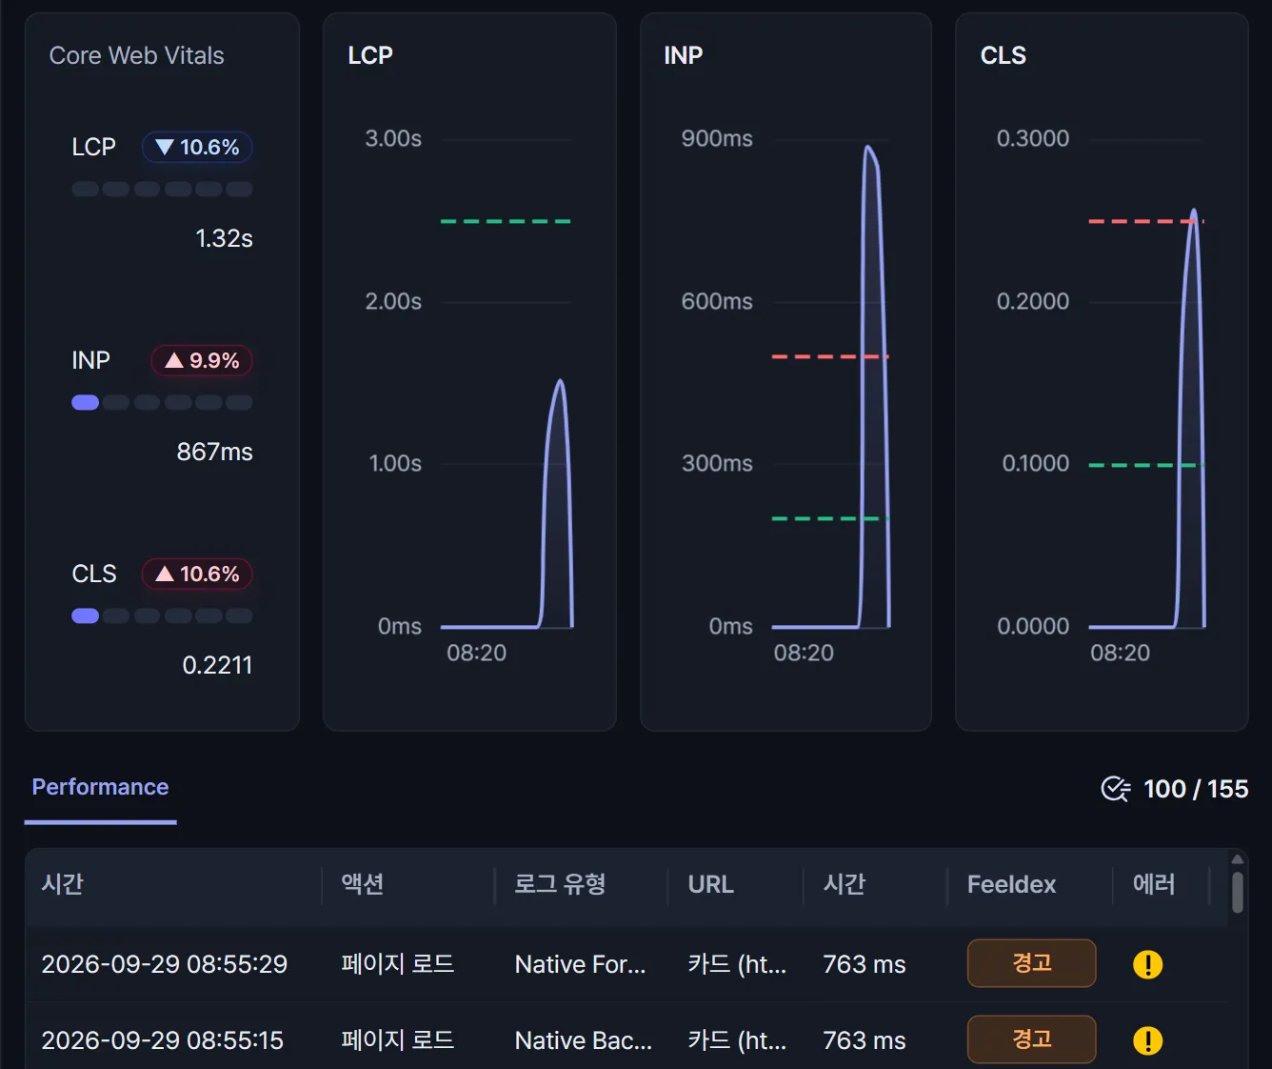Click the 카드 URL cell in 08:55:29 row
1272x1069 pixels.
tap(737, 964)
